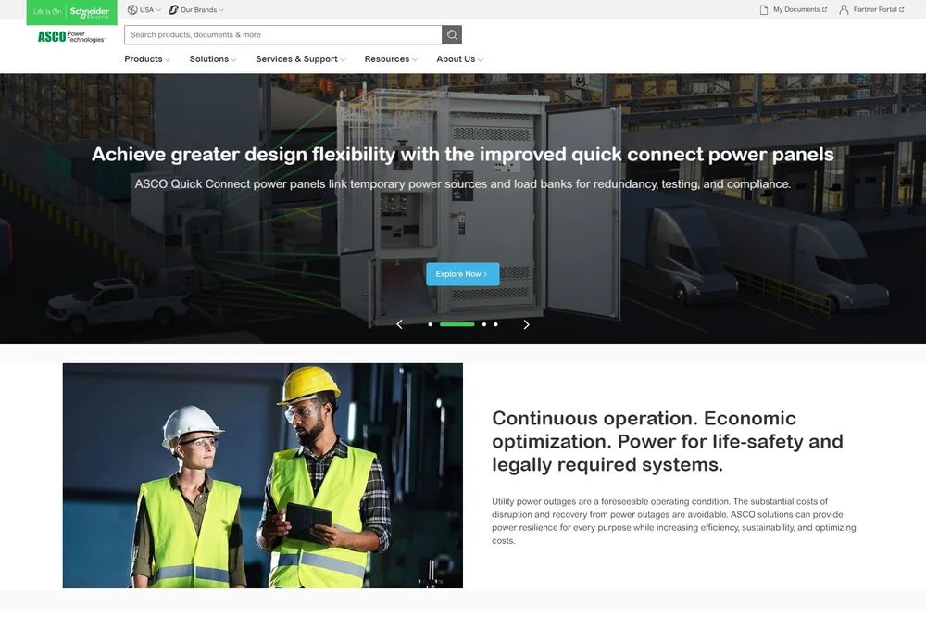The height and width of the screenshot is (618, 926).
Task: Show next carousel slide arrow
Action: tap(526, 324)
